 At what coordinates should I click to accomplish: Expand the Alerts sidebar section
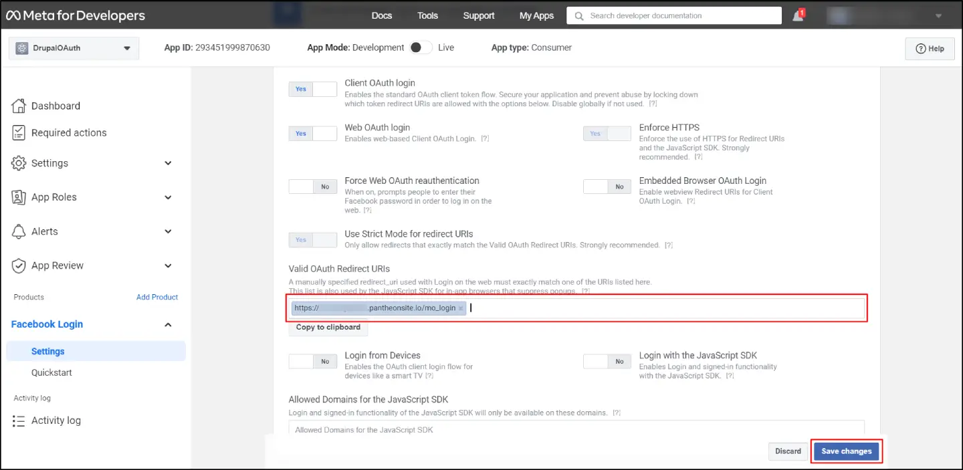[x=168, y=231]
